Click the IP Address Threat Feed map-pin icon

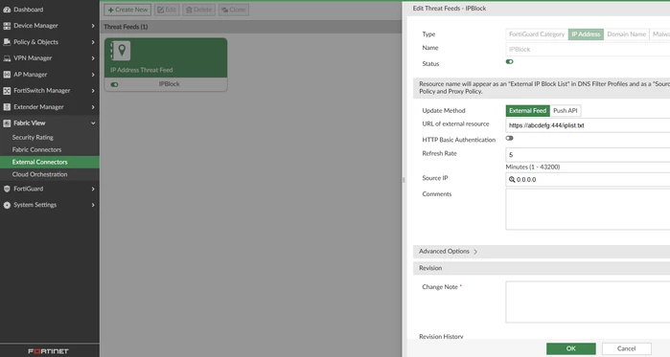pyautogui.click(x=122, y=51)
